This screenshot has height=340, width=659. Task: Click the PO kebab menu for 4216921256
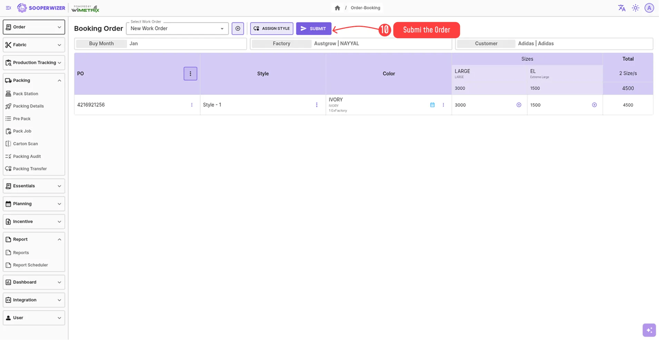(192, 105)
